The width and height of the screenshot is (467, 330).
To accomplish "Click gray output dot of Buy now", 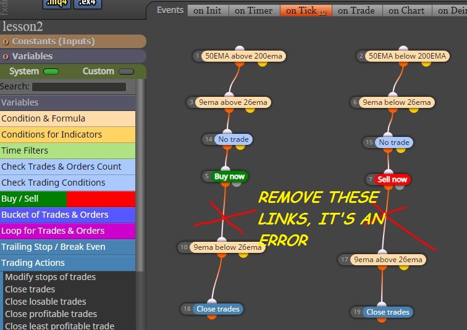I will click(x=237, y=184).
